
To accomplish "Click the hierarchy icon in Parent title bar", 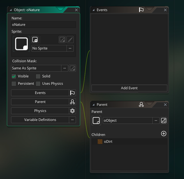I will click(141, 105).
